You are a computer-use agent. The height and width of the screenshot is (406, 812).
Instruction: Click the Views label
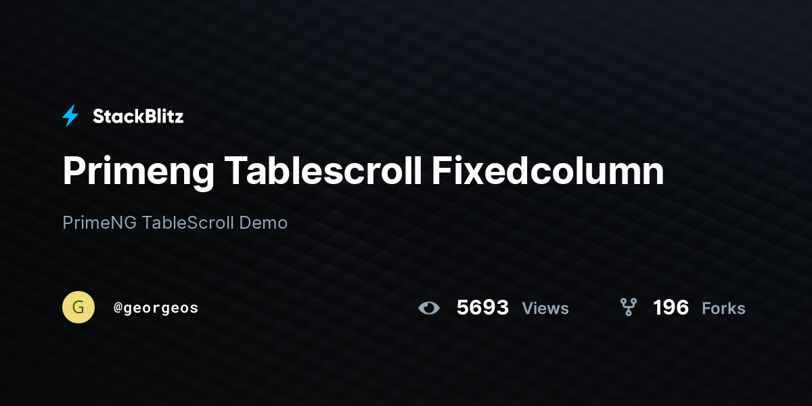pyautogui.click(x=545, y=309)
